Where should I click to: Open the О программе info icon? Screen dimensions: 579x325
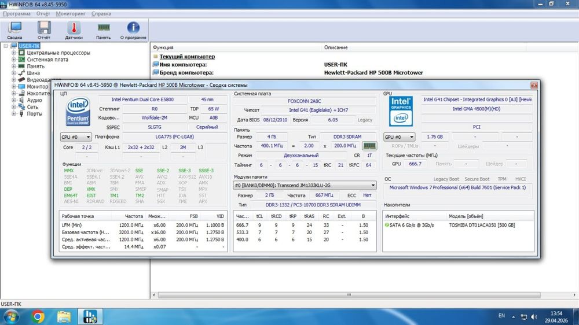(133, 30)
